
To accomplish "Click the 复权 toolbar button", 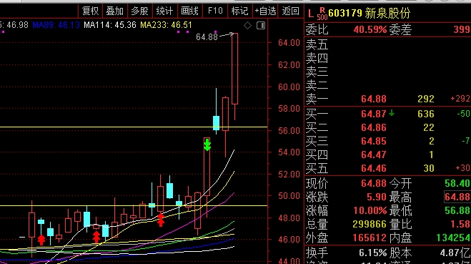I will coord(90,11).
